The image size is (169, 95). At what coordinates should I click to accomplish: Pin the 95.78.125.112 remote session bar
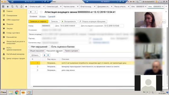[12, 2]
